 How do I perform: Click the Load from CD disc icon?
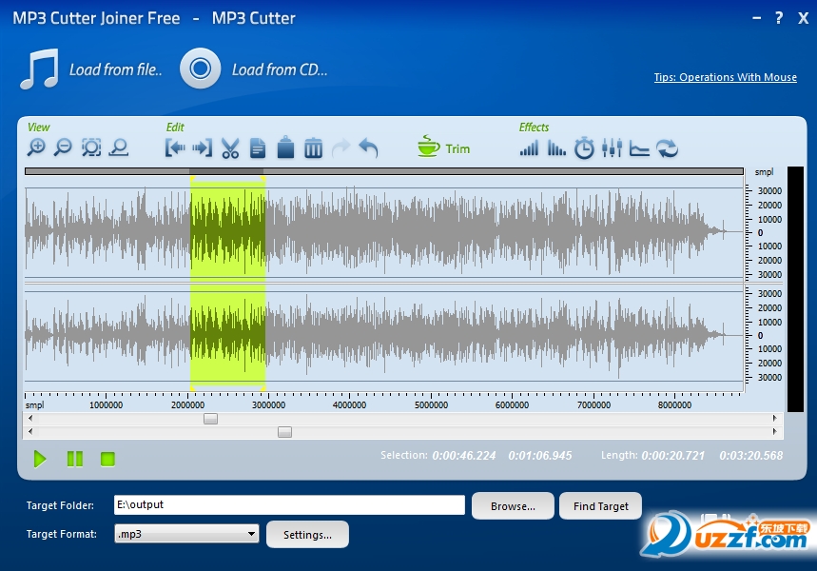click(200, 69)
